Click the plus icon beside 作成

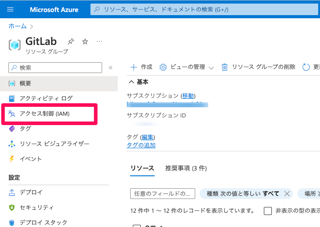[x=134, y=67]
